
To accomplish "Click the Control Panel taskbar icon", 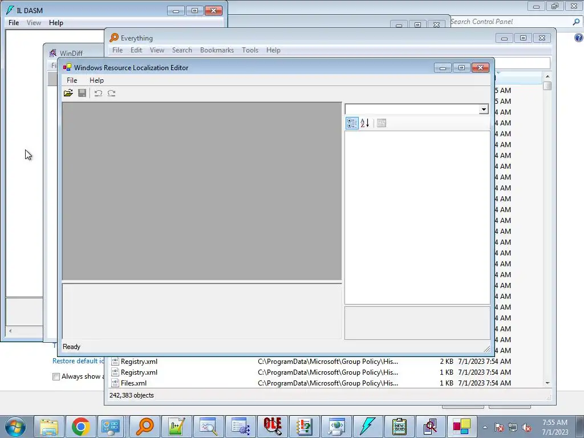I will pyautogui.click(x=111, y=427).
